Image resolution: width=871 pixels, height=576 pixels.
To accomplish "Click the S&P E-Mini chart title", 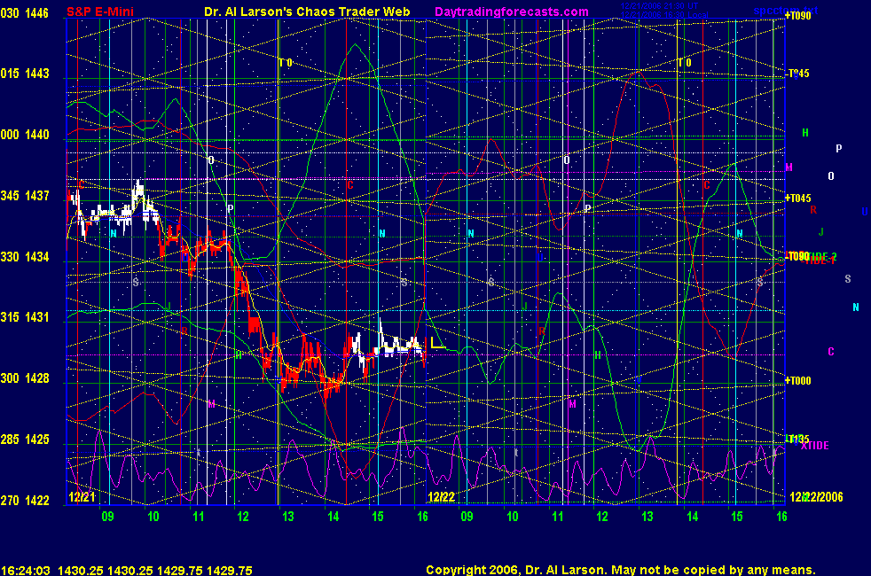I will (x=100, y=12).
